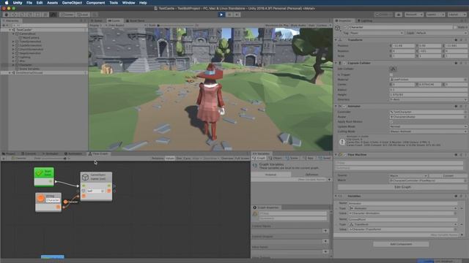469x263 pixels.
Task: Add new object variable plus icon in Inspector
Action: click(x=462, y=235)
